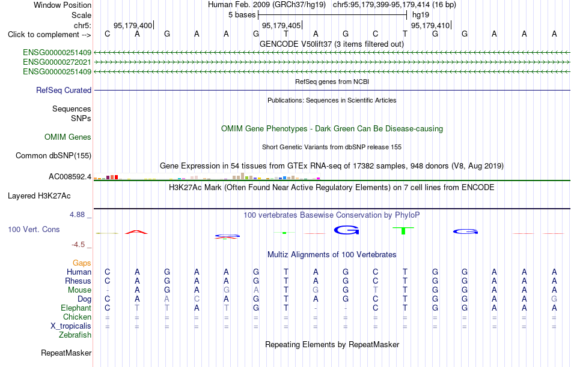Click the -4.5 PhyloP lower value

78,245
